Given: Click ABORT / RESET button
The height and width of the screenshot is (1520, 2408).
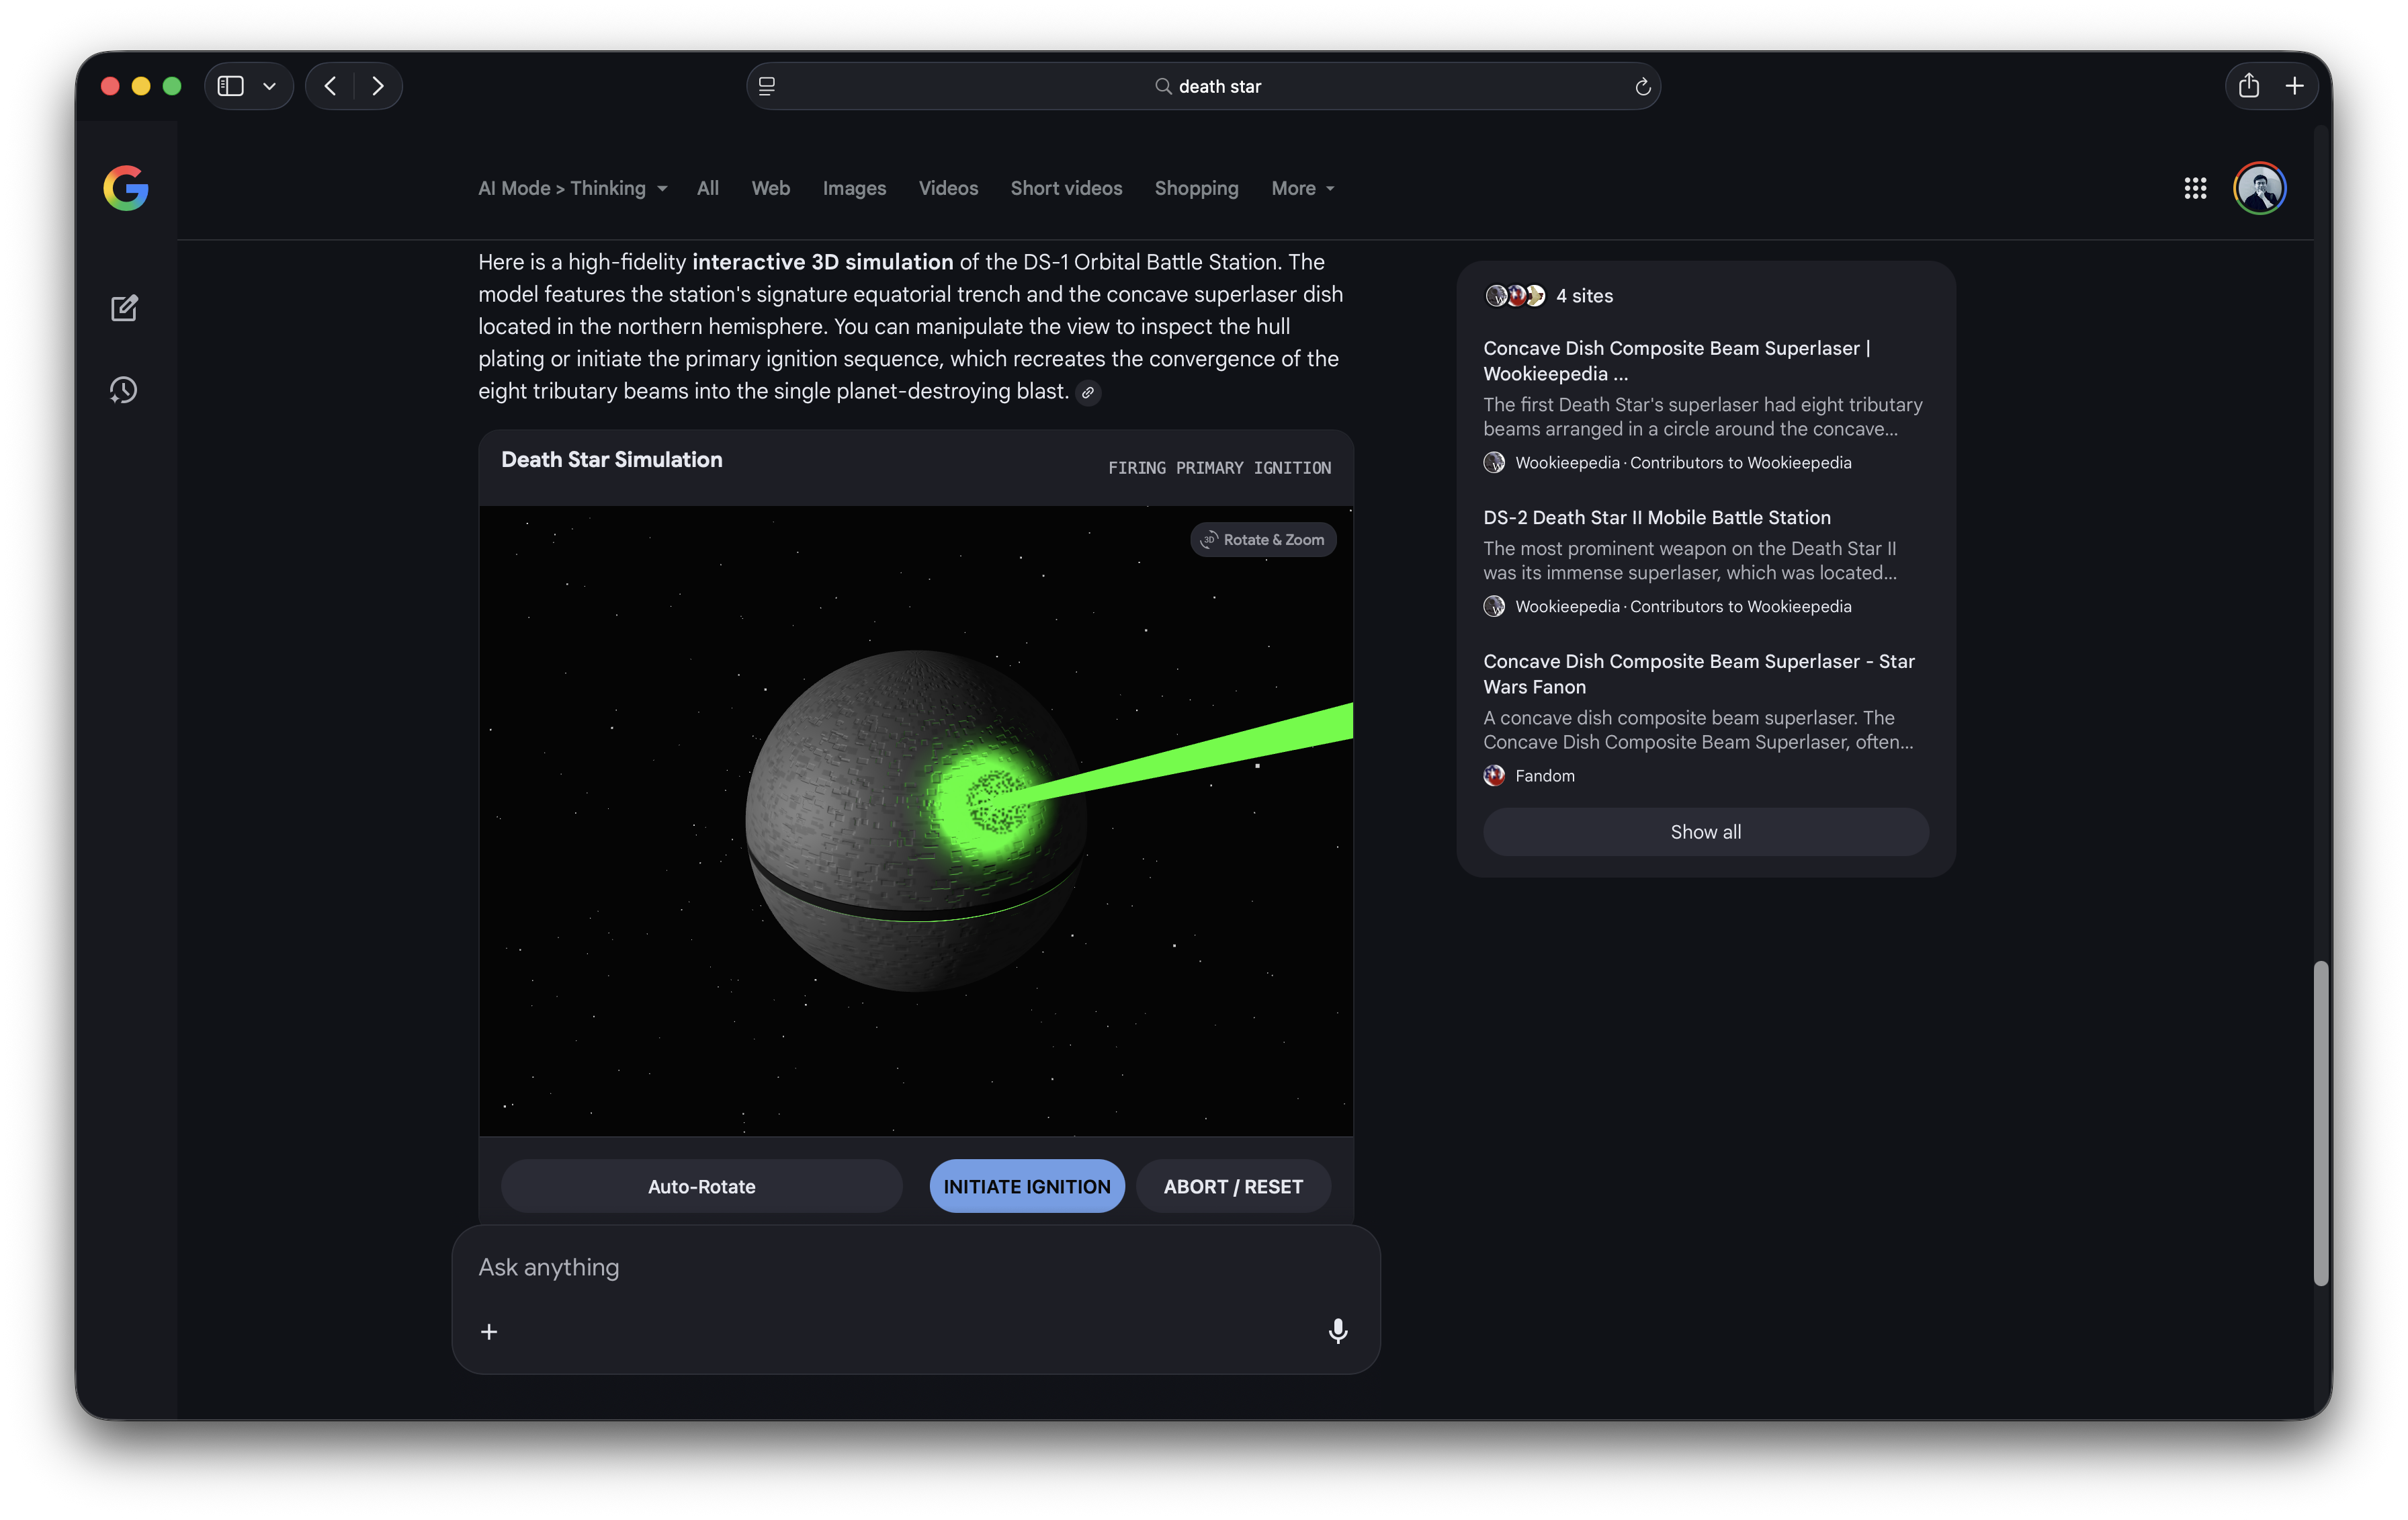Looking at the screenshot, I should (1233, 1187).
